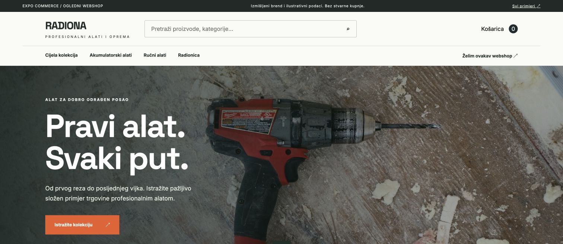Follow the Svi primjeri link
Image resolution: width=563 pixels, height=244 pixels.
pos(526,6)
